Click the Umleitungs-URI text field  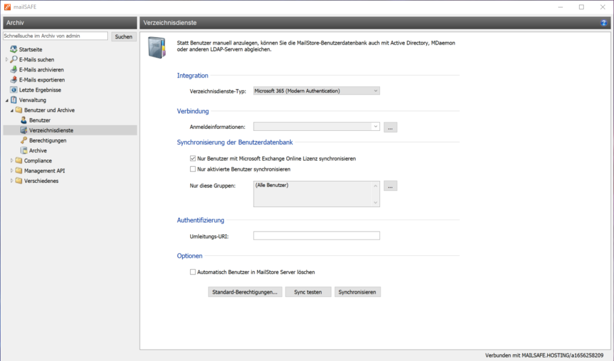coord(317,236)
